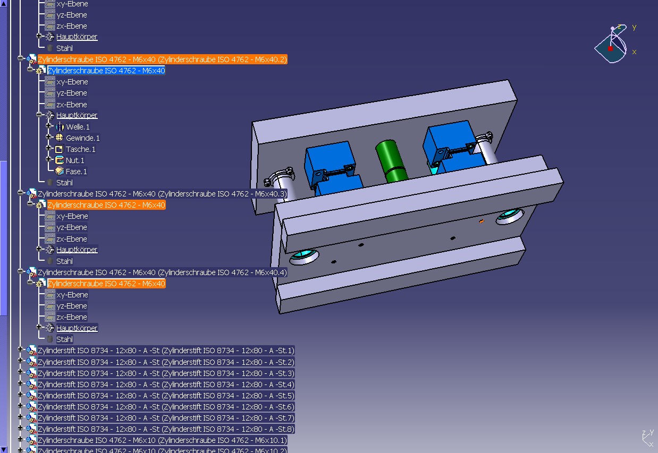Click body icon of Hauptkörper under M6x40.4

tap(50, 328)
